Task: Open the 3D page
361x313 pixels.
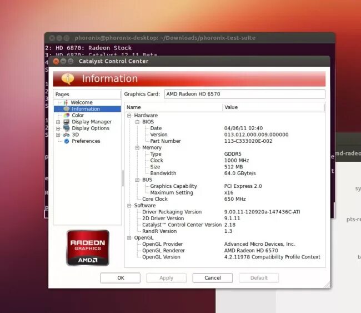Action: [x=76, y=135]
